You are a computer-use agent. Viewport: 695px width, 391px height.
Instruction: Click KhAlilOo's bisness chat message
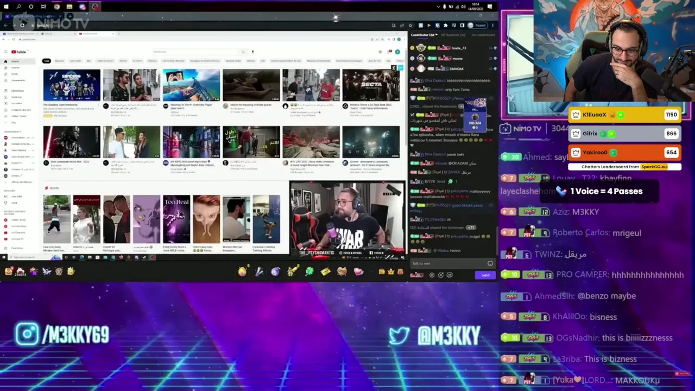(559, 317)
